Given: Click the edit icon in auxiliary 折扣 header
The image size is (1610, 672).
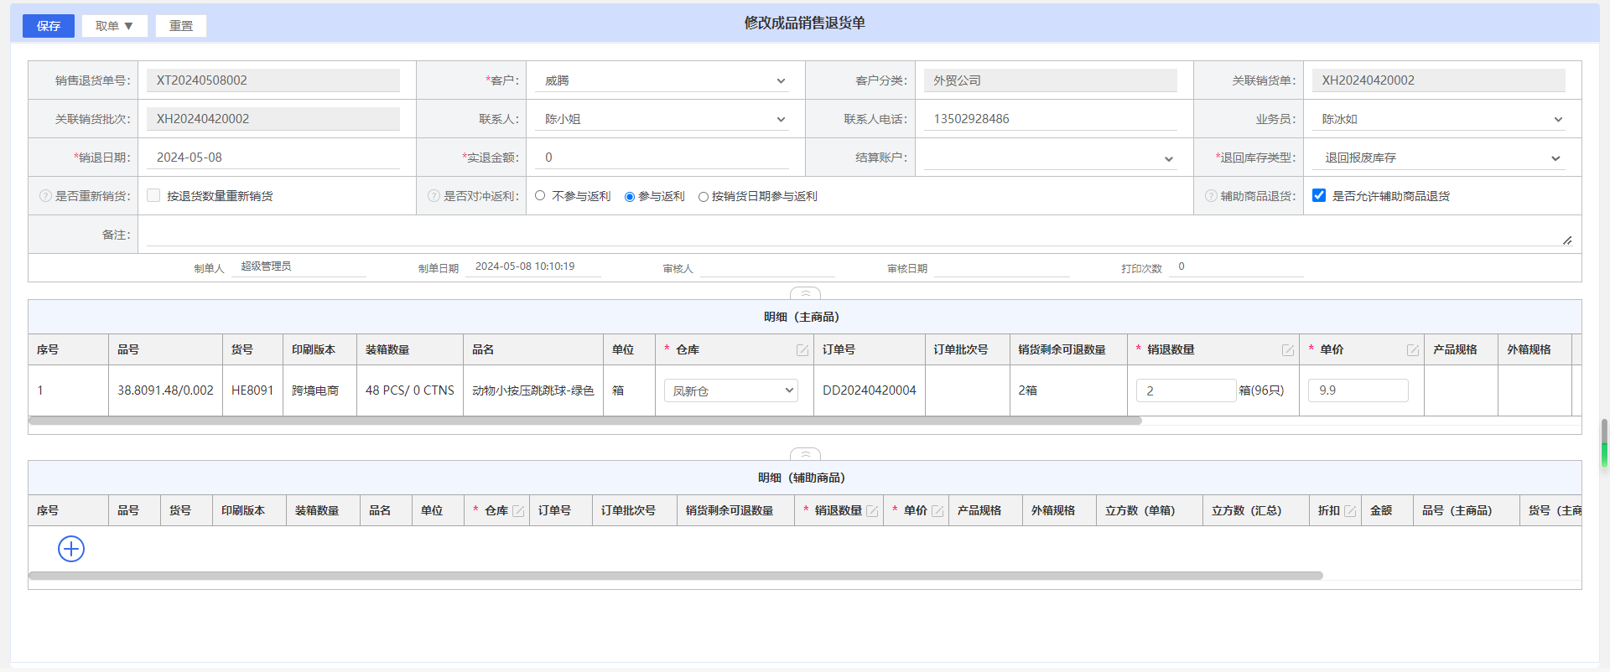Looking at the screenshot, I should pos(1350,511).
